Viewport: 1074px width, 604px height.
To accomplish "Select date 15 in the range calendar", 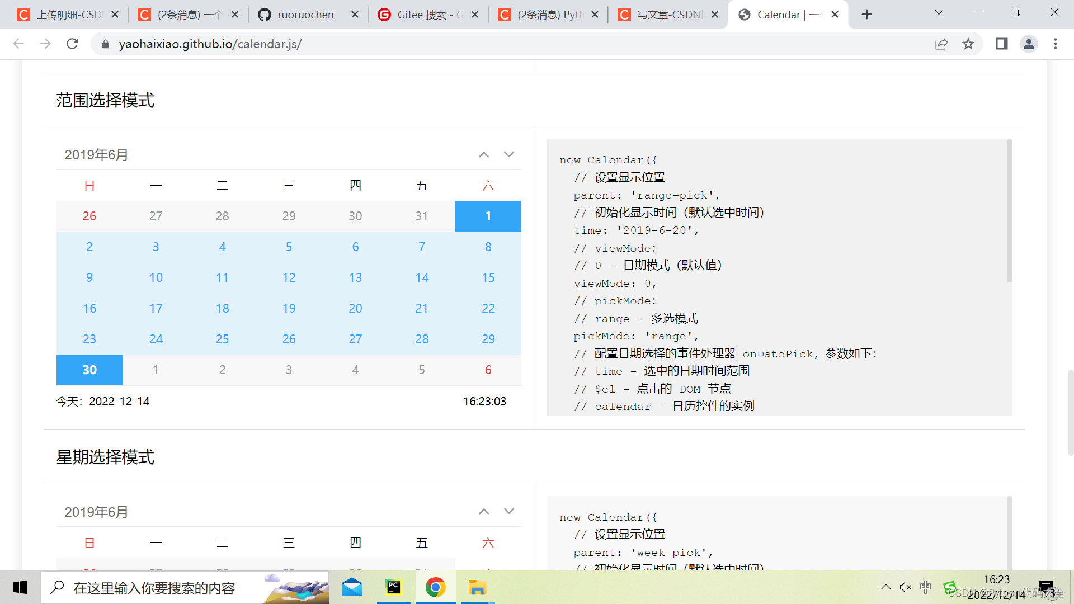I will click(x=488, y=277).
